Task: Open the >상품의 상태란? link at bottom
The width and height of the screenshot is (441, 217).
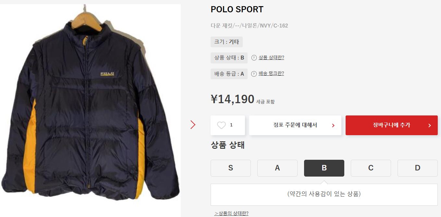Action: (x=231, y=213)
